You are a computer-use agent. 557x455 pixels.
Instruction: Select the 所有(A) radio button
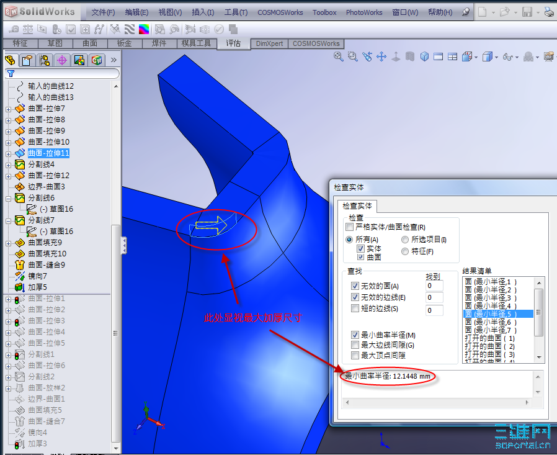(349, 240)
